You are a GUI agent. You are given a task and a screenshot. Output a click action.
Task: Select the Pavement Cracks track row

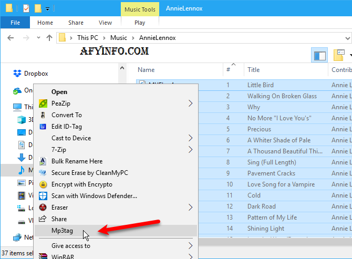click(275, 173)
